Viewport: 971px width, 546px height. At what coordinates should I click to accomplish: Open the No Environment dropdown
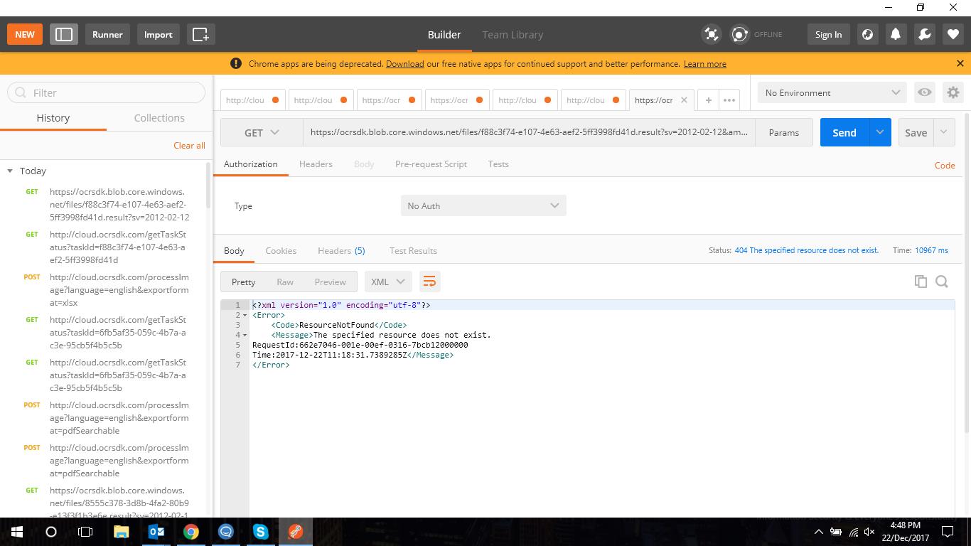point(830,92)
